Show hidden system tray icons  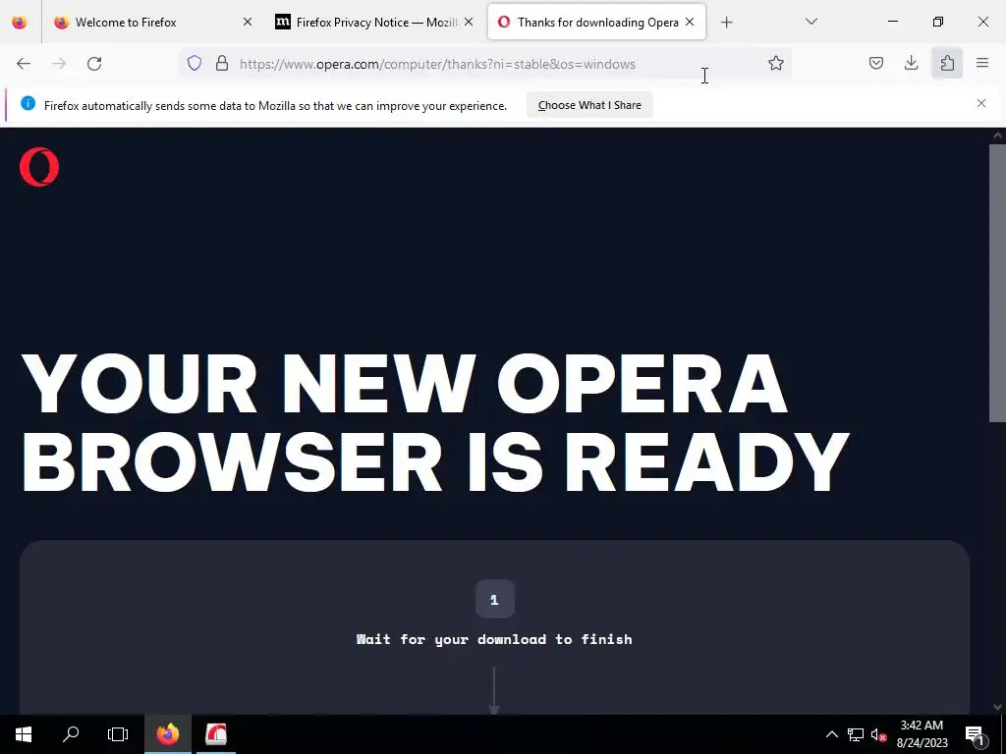(x=831, y=734)
